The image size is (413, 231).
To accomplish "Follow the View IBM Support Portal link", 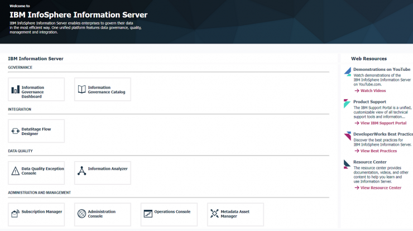I will (x=383, y=123).
